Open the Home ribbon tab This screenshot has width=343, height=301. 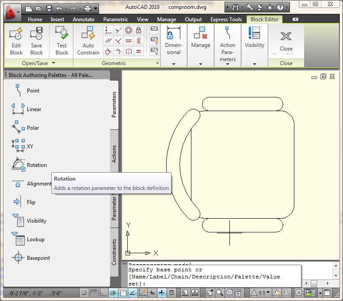click(x=35, y=19)
